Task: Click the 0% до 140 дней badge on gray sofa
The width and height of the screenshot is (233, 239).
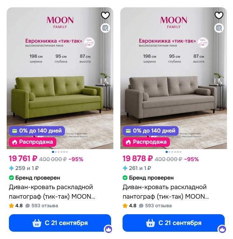Action: [x=151, y=131]
